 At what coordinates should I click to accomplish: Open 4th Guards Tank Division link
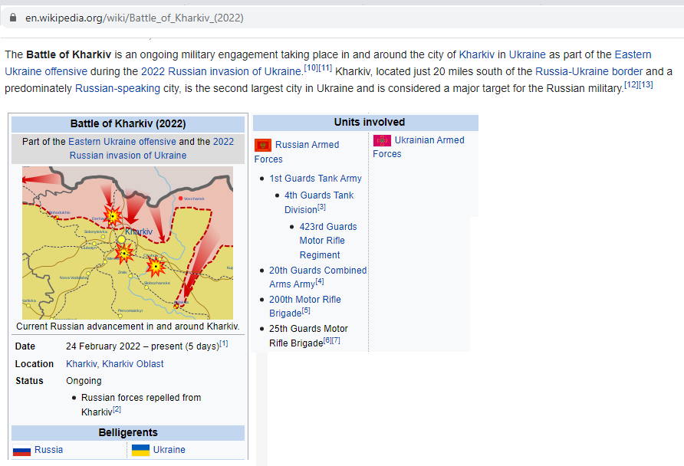coord(319,202)
